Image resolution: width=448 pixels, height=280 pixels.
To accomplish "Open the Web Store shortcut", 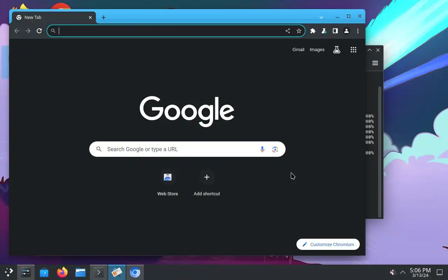I will click(168, 183).
